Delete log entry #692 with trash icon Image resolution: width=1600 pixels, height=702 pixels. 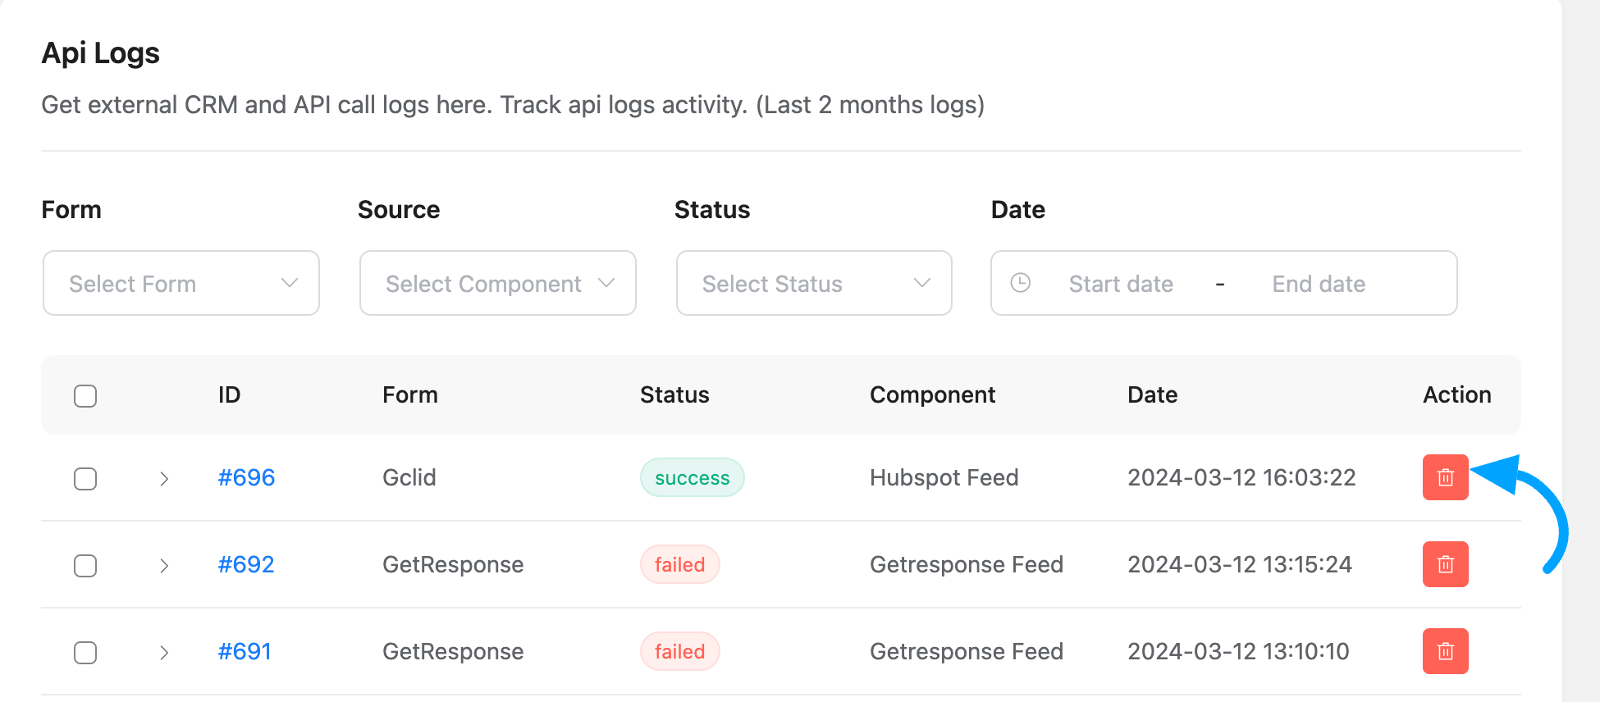(1445, 564)
